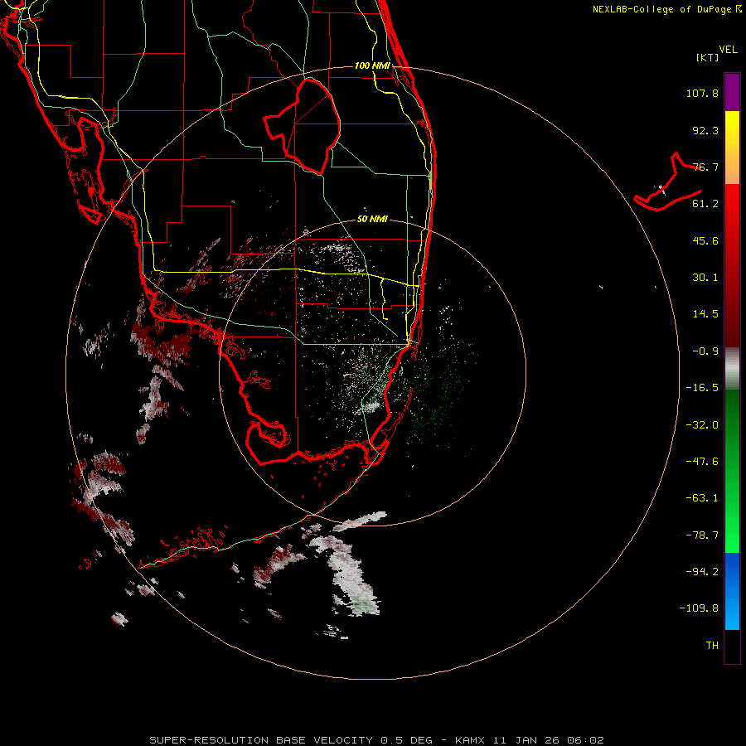Click the -63.1 legend value
Image resolution: width=746 pixels, height=746 pixels.
click(x=702, y=498)
